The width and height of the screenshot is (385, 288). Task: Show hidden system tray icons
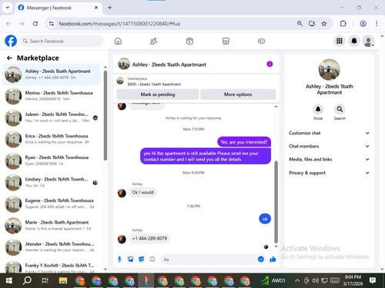click(297, 280)
